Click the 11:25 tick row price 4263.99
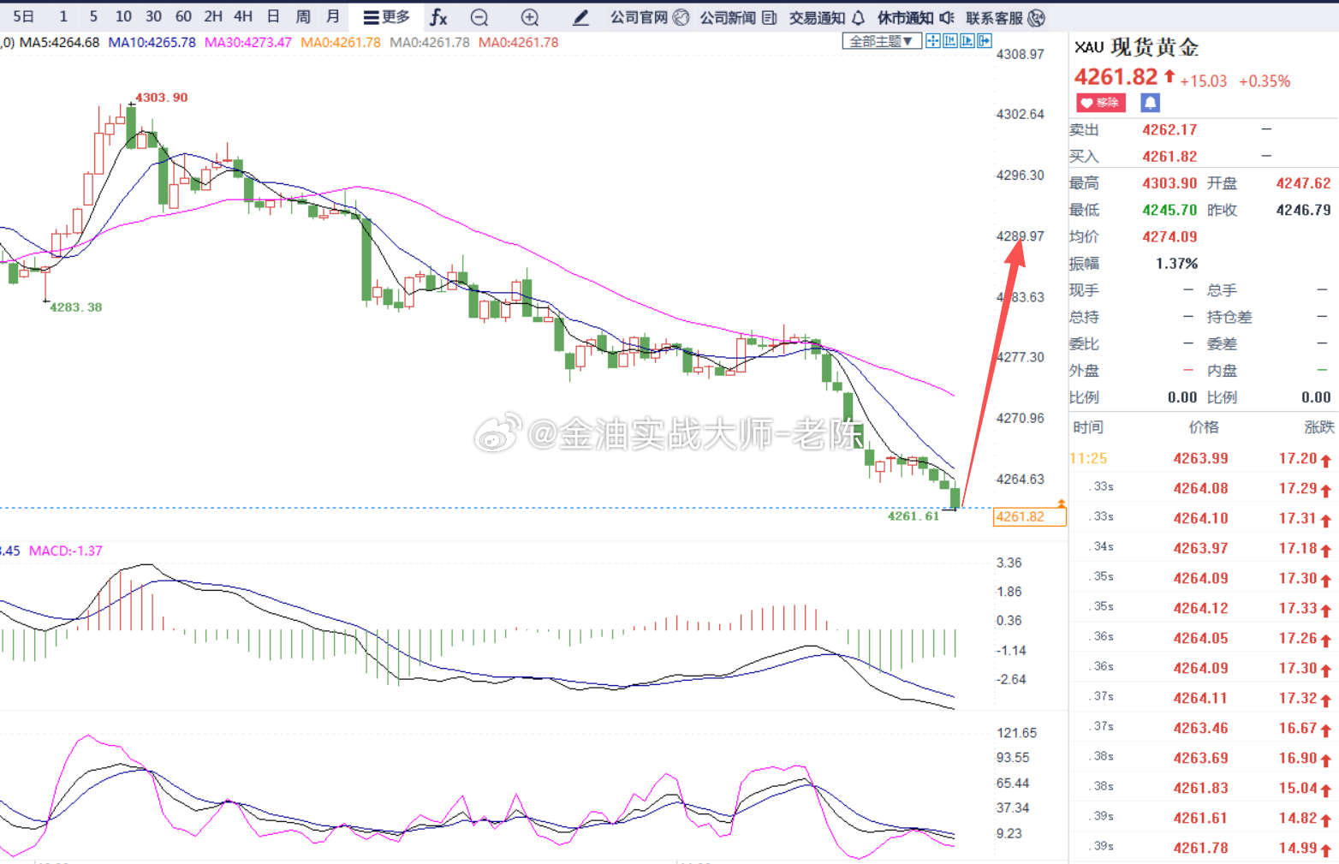The height and width of the screenshot is (864, 1339). [x=1200, y=459]
